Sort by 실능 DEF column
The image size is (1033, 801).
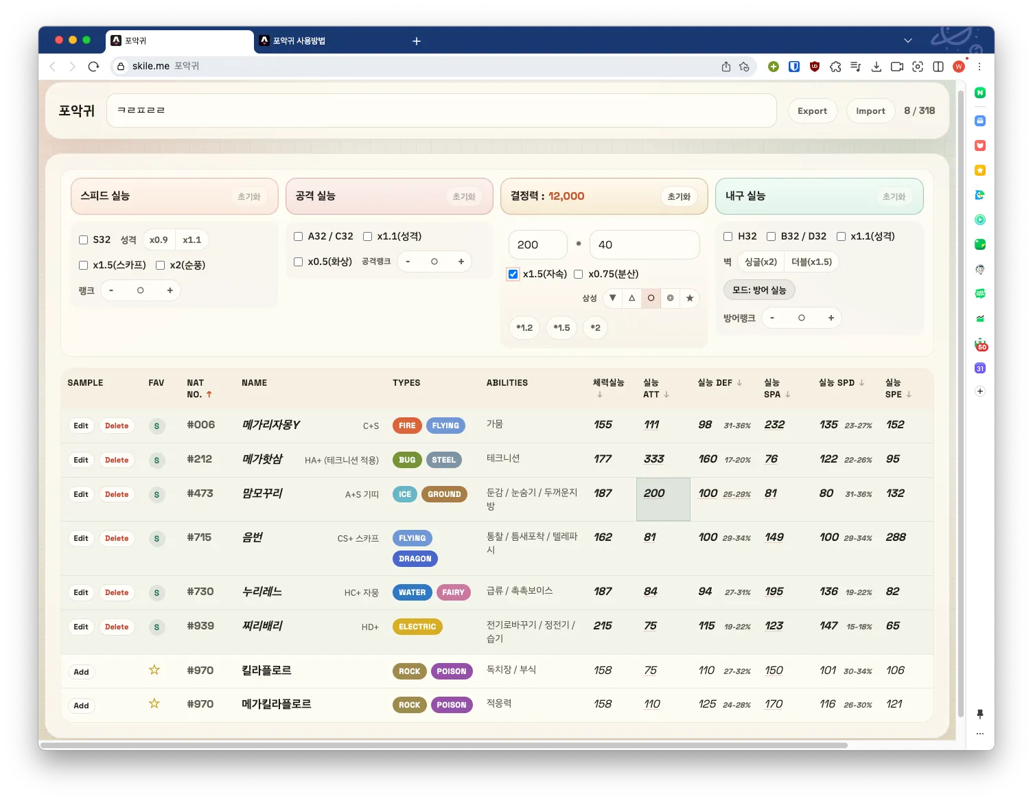(x=720, y=383)
